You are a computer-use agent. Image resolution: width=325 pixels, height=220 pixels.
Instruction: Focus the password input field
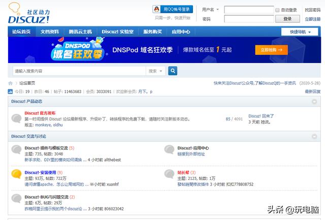coord(249,19)
